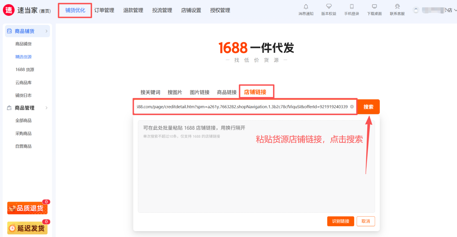Open 版本权益 diamond icon
The height and width of the screenshot is (237, 457).
[x=329, y=7]
